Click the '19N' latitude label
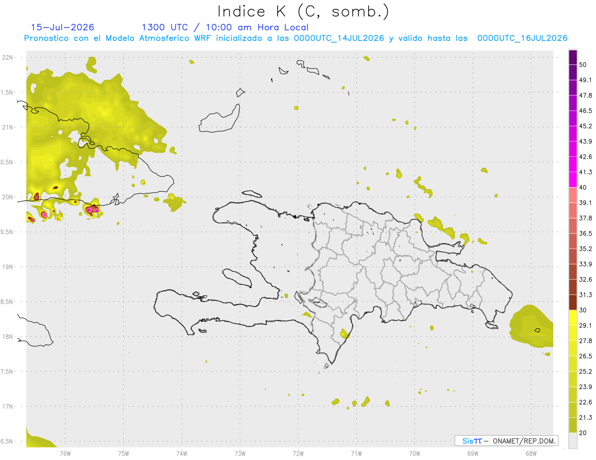 pyautogui.click(x=7, y=266)
